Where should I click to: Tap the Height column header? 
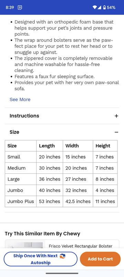pos(103,146)
